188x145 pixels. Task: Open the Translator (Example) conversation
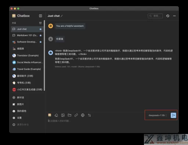click(27, 56)
